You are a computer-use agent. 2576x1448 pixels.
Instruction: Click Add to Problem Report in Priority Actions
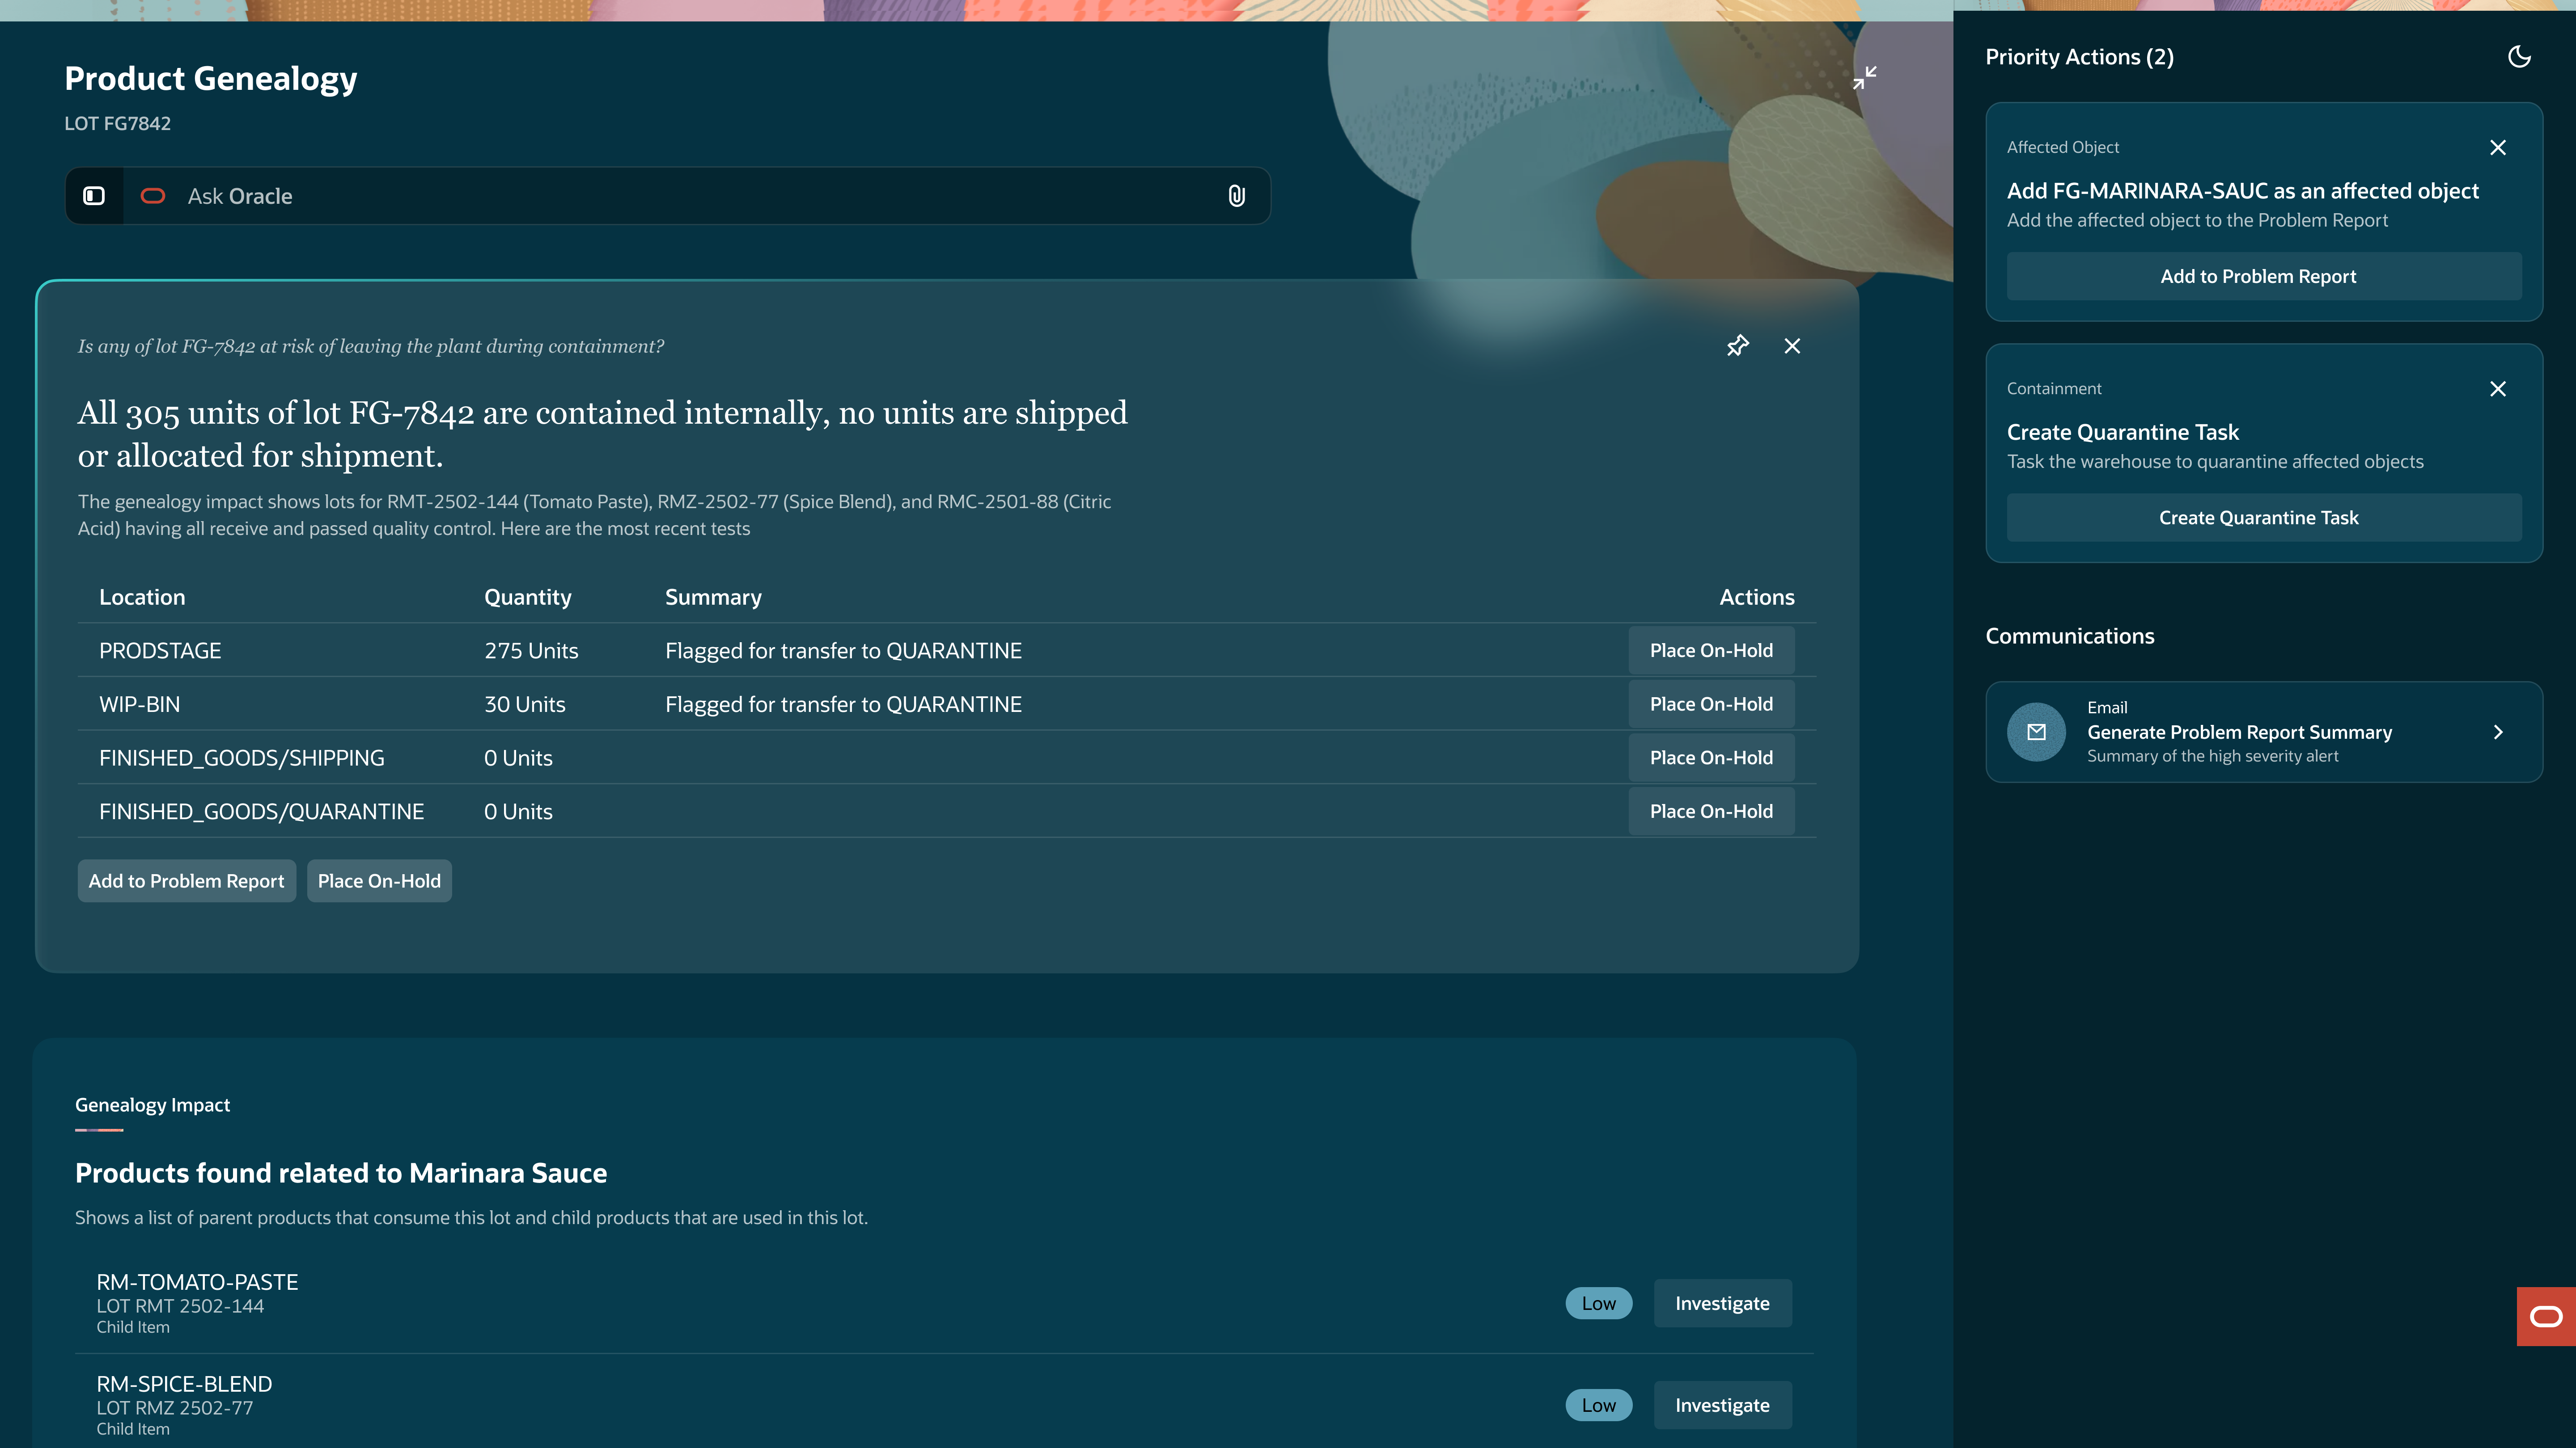click(x=2264, y=277)
